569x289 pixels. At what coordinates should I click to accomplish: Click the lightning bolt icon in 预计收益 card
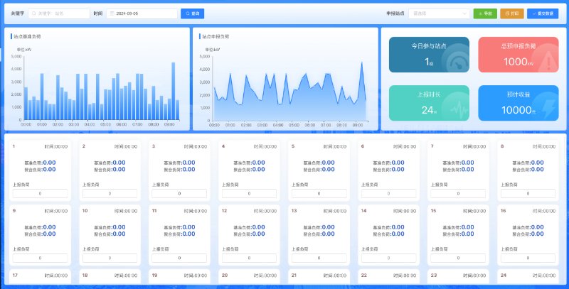pos(544,110)
